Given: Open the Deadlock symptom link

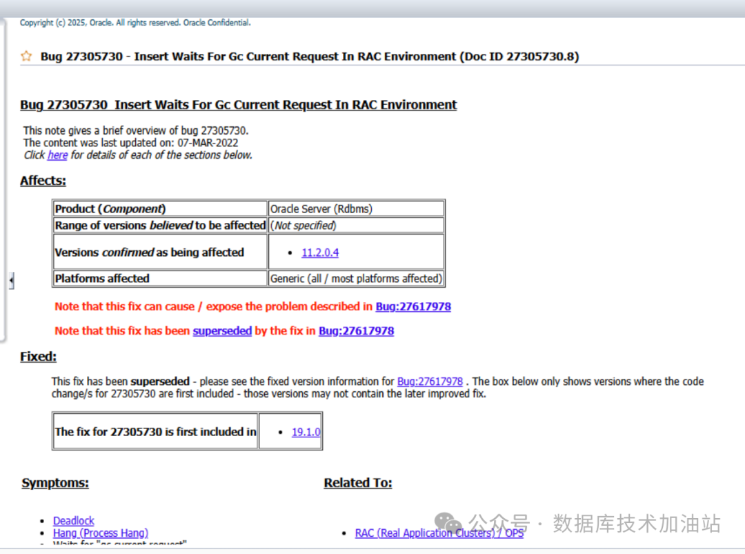Looking at the screenshot, I should point(74,521).
